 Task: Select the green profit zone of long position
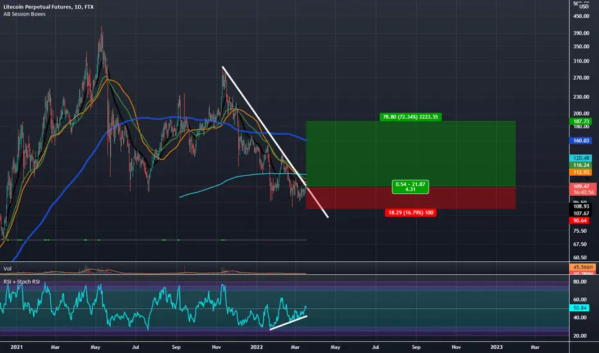point(411,154)
